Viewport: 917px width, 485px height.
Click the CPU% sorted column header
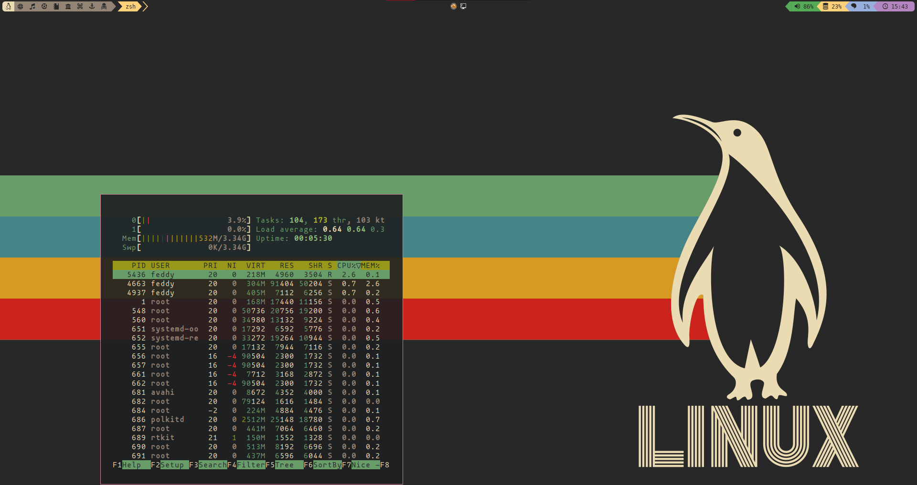click(349, 266)
